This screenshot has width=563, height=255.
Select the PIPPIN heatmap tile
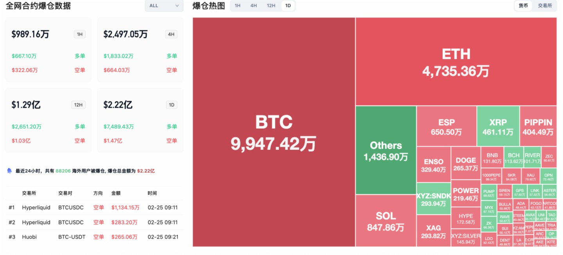[538, 126]
